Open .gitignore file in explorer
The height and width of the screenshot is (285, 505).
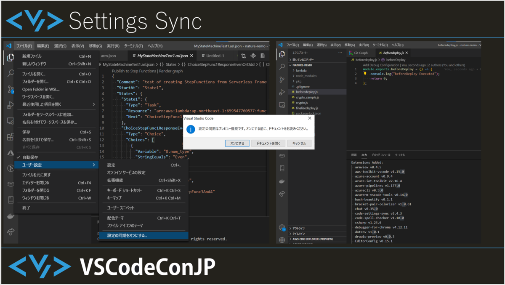click(x=317, y=86)
